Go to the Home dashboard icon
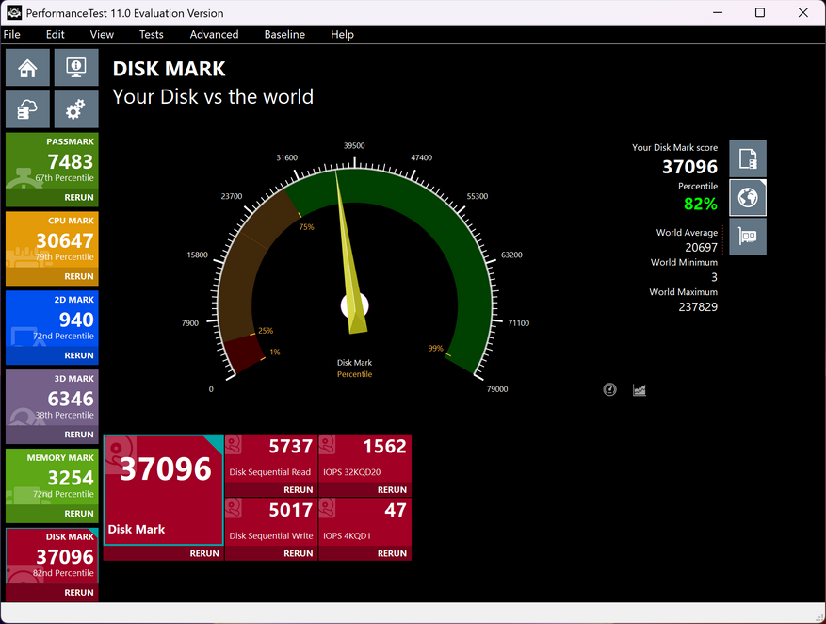Viewport: 826px width, 624px height. pyautogui.click(x=28, y=68)
